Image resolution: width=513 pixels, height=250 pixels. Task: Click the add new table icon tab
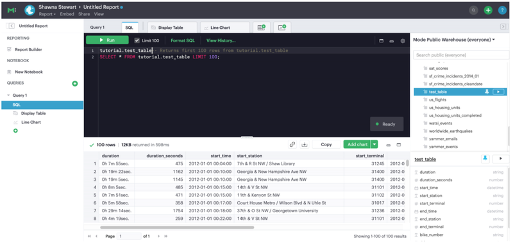click(x=262, y=28)
